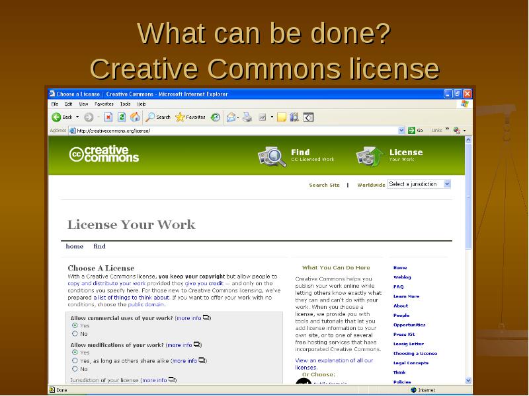The height and width of the screenshot is (396, 529).
Task: Expand the Links toolbar chevron
Action: coord(448,129)
